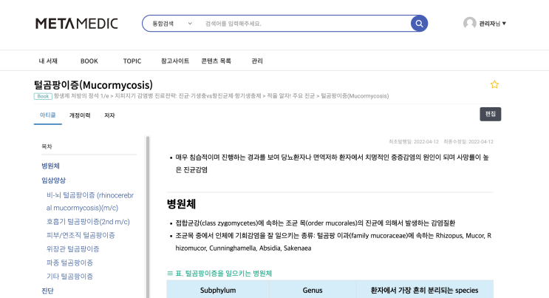Screen dimensions: 549x298
Task: Click the blue search magnifier button
Action: (419, 24)
